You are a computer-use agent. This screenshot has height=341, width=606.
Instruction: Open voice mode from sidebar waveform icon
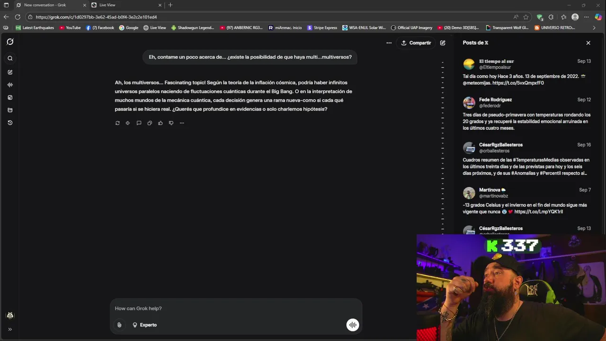pyautogui.click(x=10, y=85)
